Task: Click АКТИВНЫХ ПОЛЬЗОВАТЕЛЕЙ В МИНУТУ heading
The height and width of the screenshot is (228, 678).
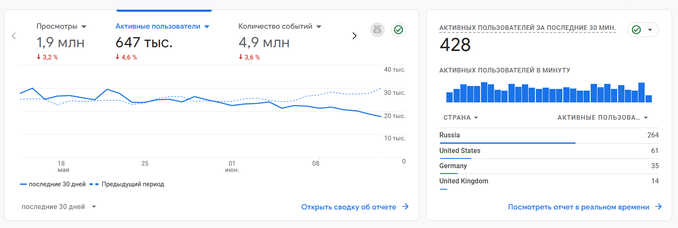Action: 505,70
